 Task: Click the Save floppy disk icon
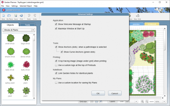16,16
